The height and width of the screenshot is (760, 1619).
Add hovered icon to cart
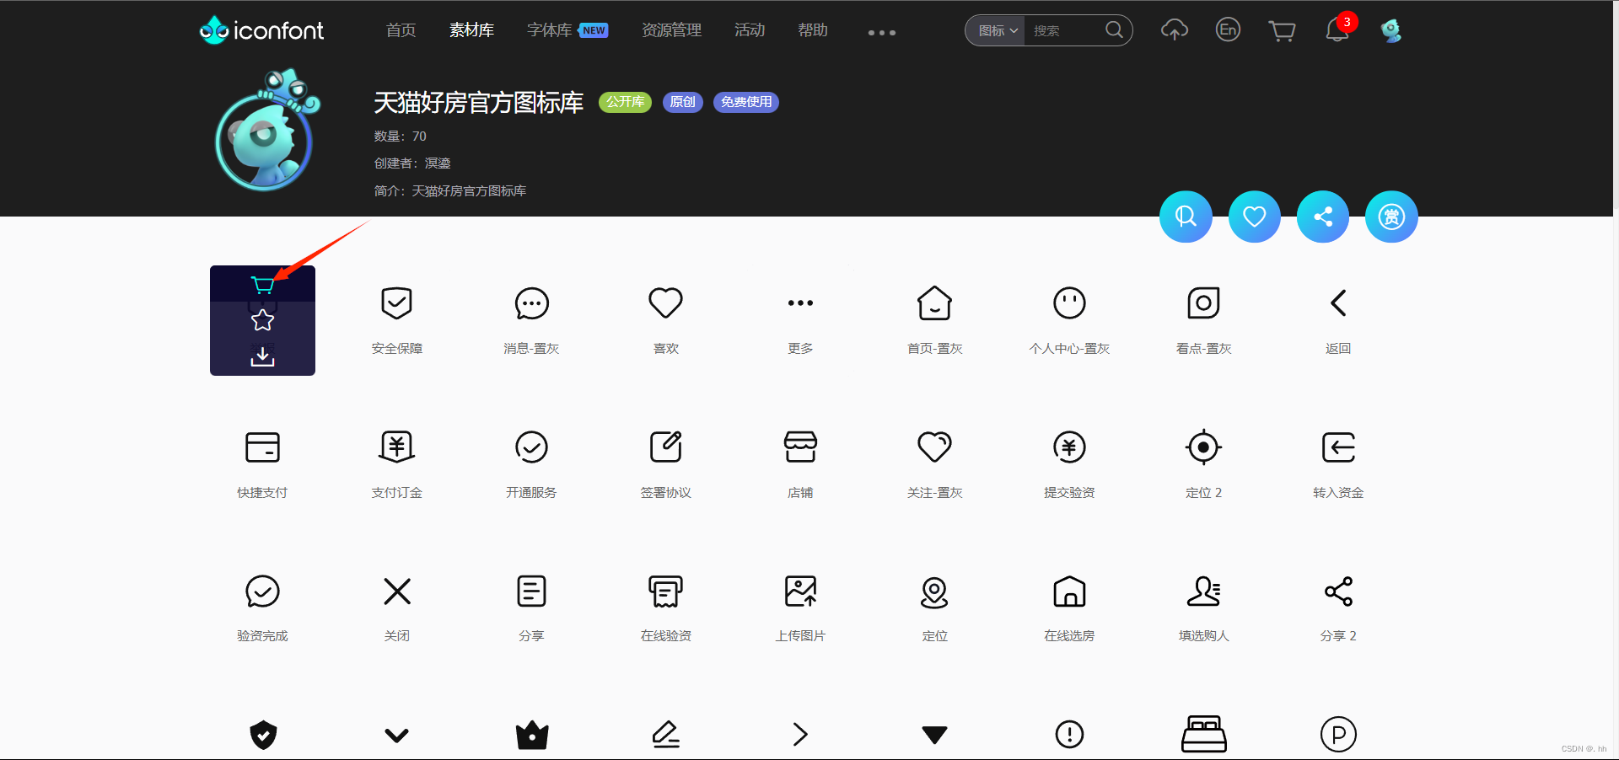(262, 286)
